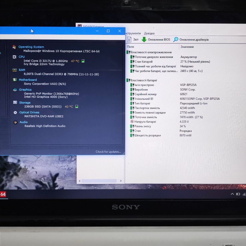Click the AIDA64 window title icon

80,26
